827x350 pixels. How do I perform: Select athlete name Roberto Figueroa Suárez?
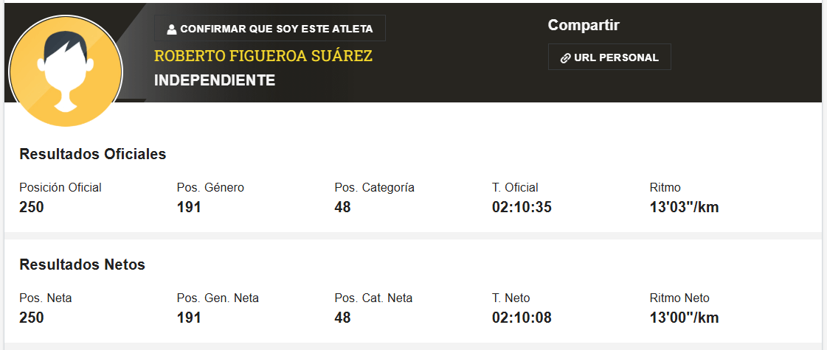point(263,56)
